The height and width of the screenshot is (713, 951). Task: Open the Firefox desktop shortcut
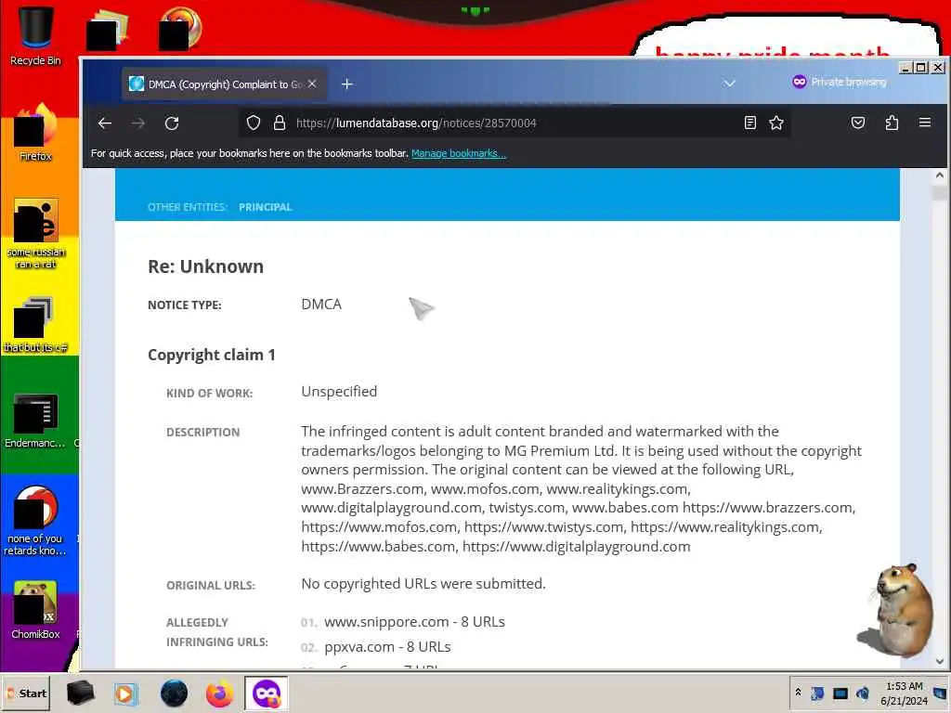pyautogui.click(x=35, y=134)
